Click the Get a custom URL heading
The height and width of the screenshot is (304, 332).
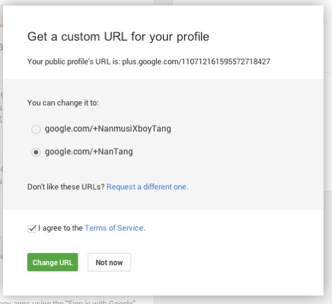(x=118, y=36)
